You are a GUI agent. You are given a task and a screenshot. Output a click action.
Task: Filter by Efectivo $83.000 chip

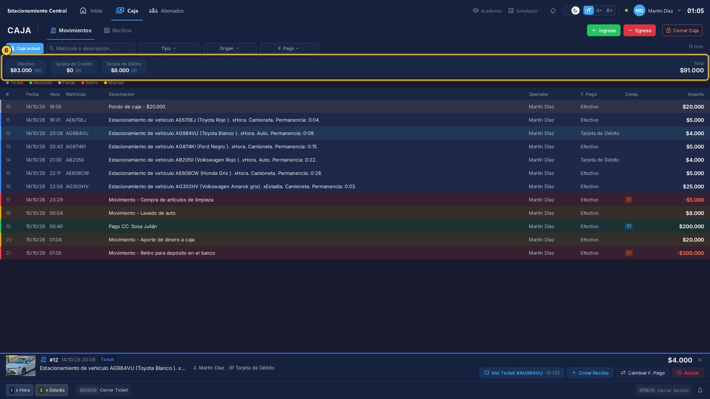pyautogui.click(x=26, y=67)
